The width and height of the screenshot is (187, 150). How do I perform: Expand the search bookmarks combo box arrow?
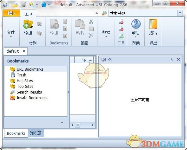pyautogui.click(x=180, y=13)
